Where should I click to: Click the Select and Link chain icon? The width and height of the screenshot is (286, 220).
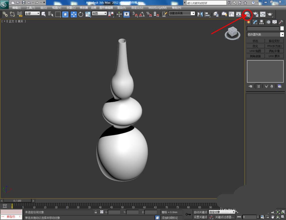[x=5, y=14]
